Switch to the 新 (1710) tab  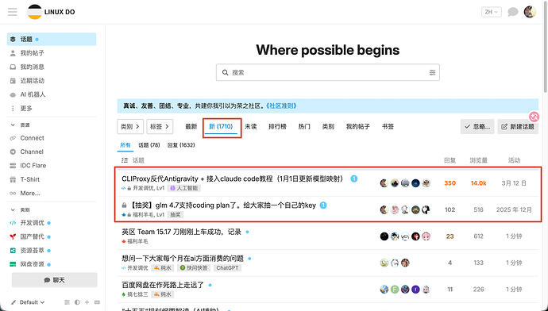click(x=221, y=127)
